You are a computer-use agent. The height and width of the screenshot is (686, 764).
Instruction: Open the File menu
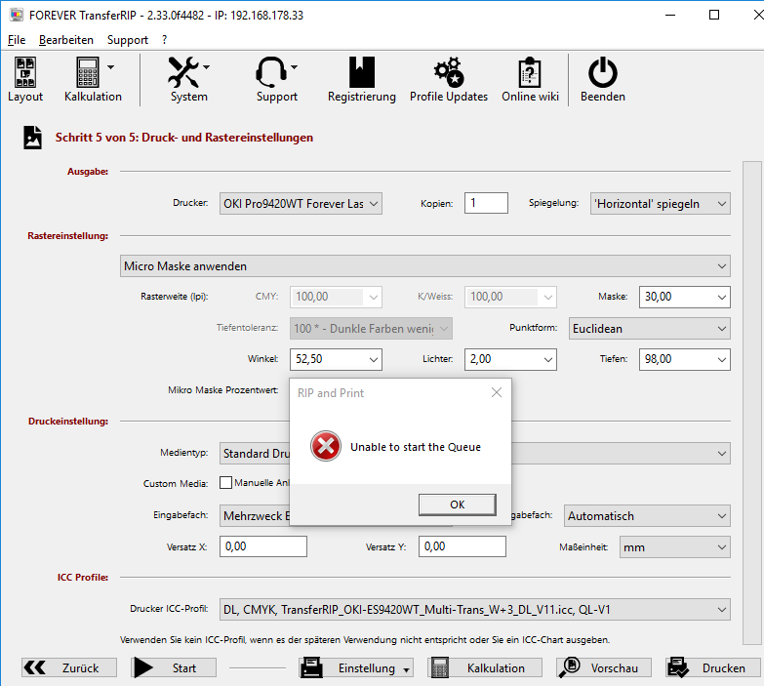coord(17,40)
